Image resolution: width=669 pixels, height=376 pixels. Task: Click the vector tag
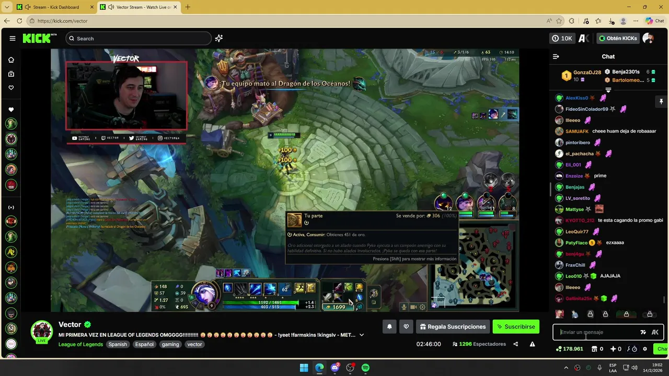tap(194, 344)
